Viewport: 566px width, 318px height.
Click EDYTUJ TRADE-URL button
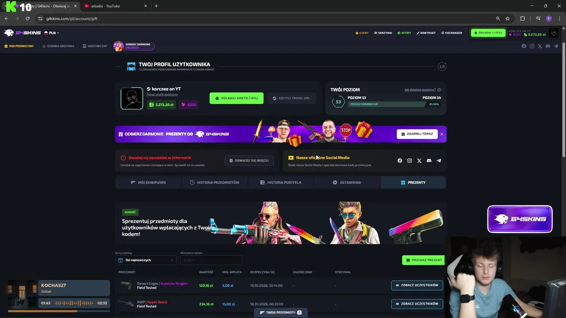click(291, 98)
